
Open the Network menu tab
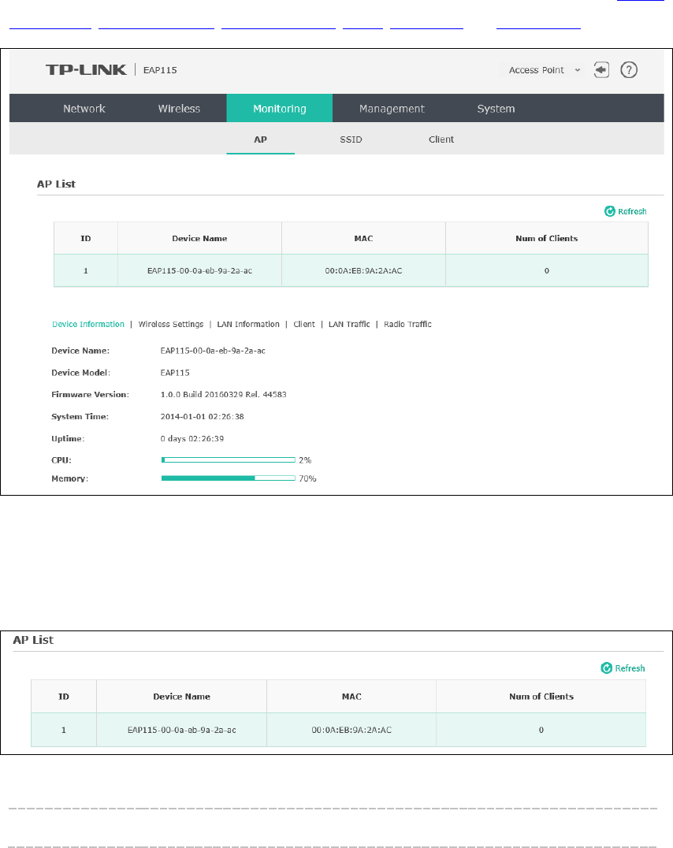point(84,109)
